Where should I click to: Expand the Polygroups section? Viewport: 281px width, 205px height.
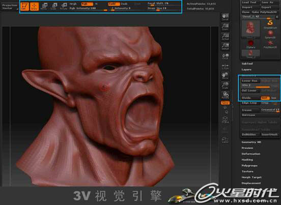(x=249, y=166)
